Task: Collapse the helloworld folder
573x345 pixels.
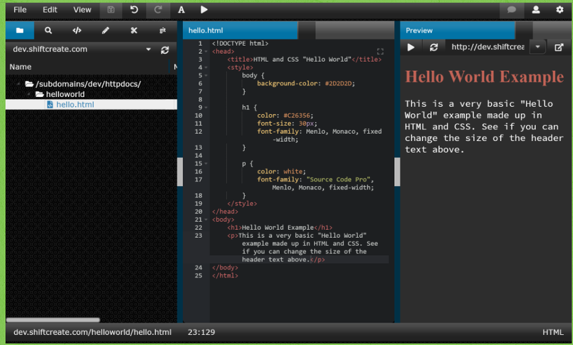Action: coord(29,95)
